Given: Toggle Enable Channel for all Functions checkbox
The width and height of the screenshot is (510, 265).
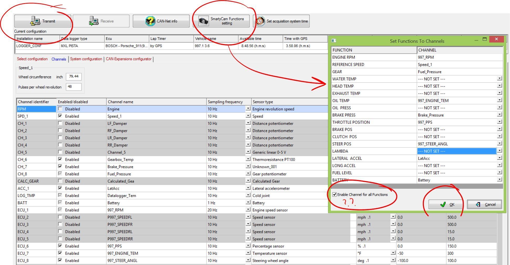Looking at the screenshot, I should tap(334, 194).
